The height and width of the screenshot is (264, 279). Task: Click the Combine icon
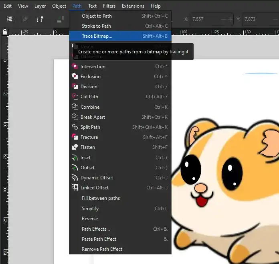(x=75, y=107)
